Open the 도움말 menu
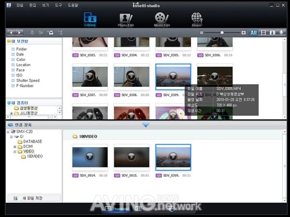This screenshot has height=217, width=290. [73, 5]
